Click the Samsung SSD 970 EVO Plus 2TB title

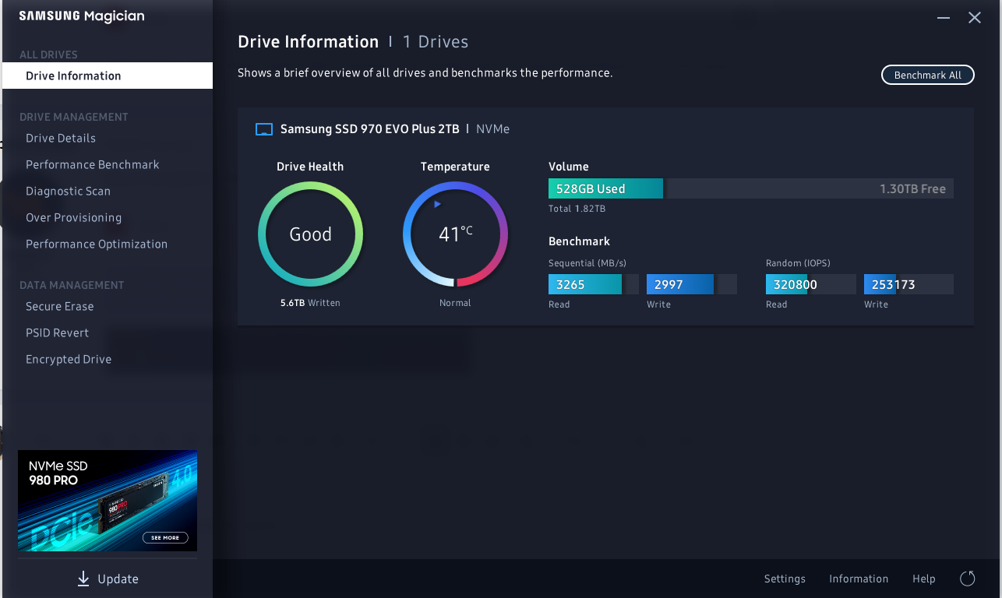369,129
